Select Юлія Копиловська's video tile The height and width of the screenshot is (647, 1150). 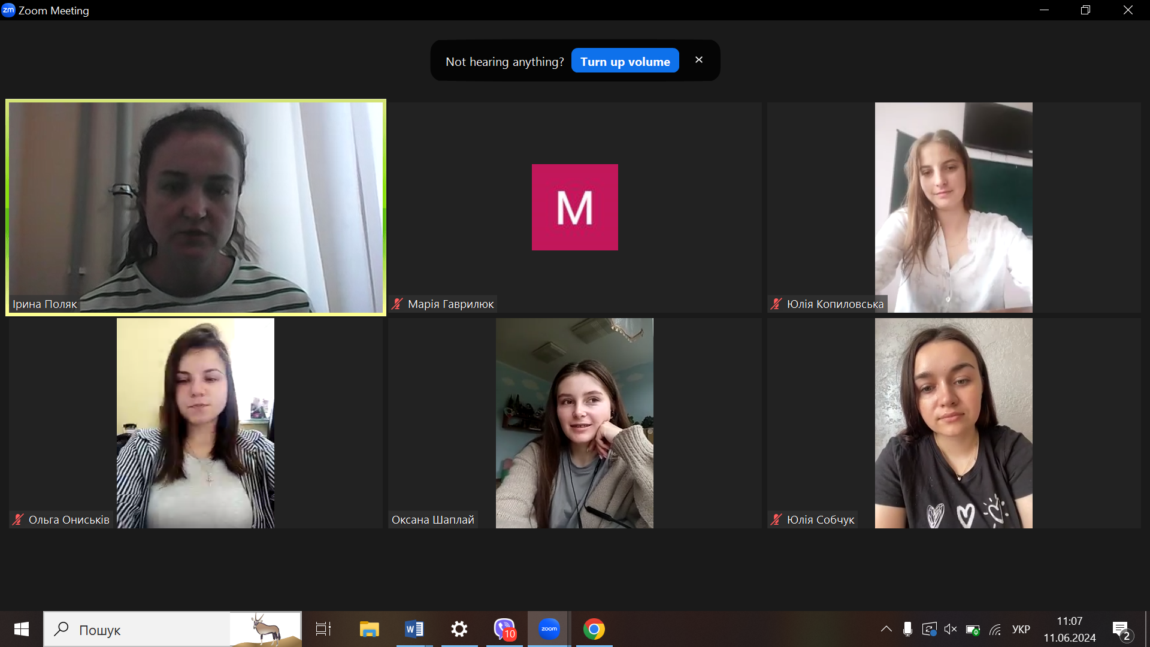953,207
